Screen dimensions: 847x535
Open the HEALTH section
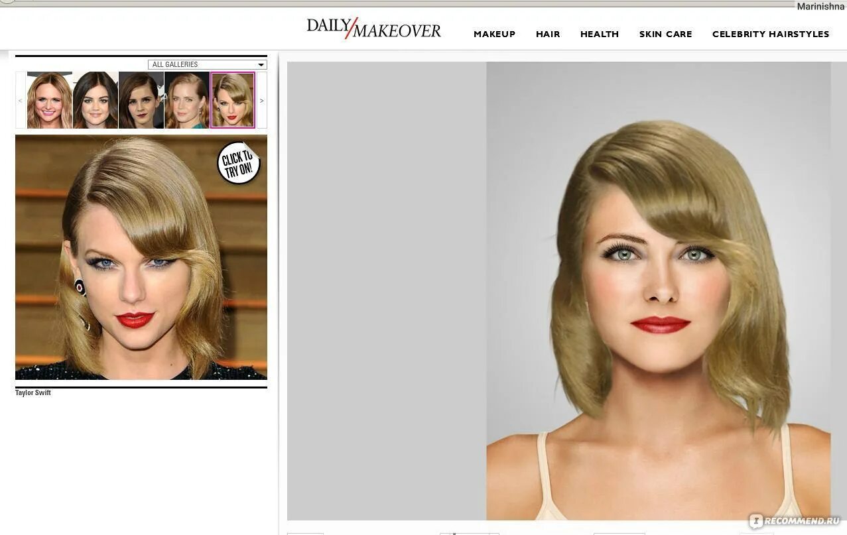pos(599,34)
